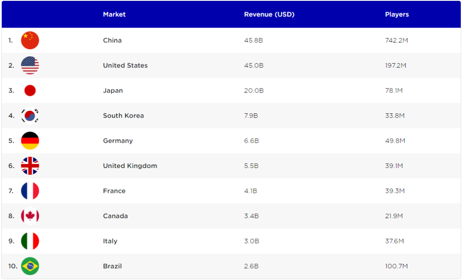Click the Brazil market name
Image resolution: width=463 pixels, height=280 pixels.
pyautogui.click(x=112, y=266)
